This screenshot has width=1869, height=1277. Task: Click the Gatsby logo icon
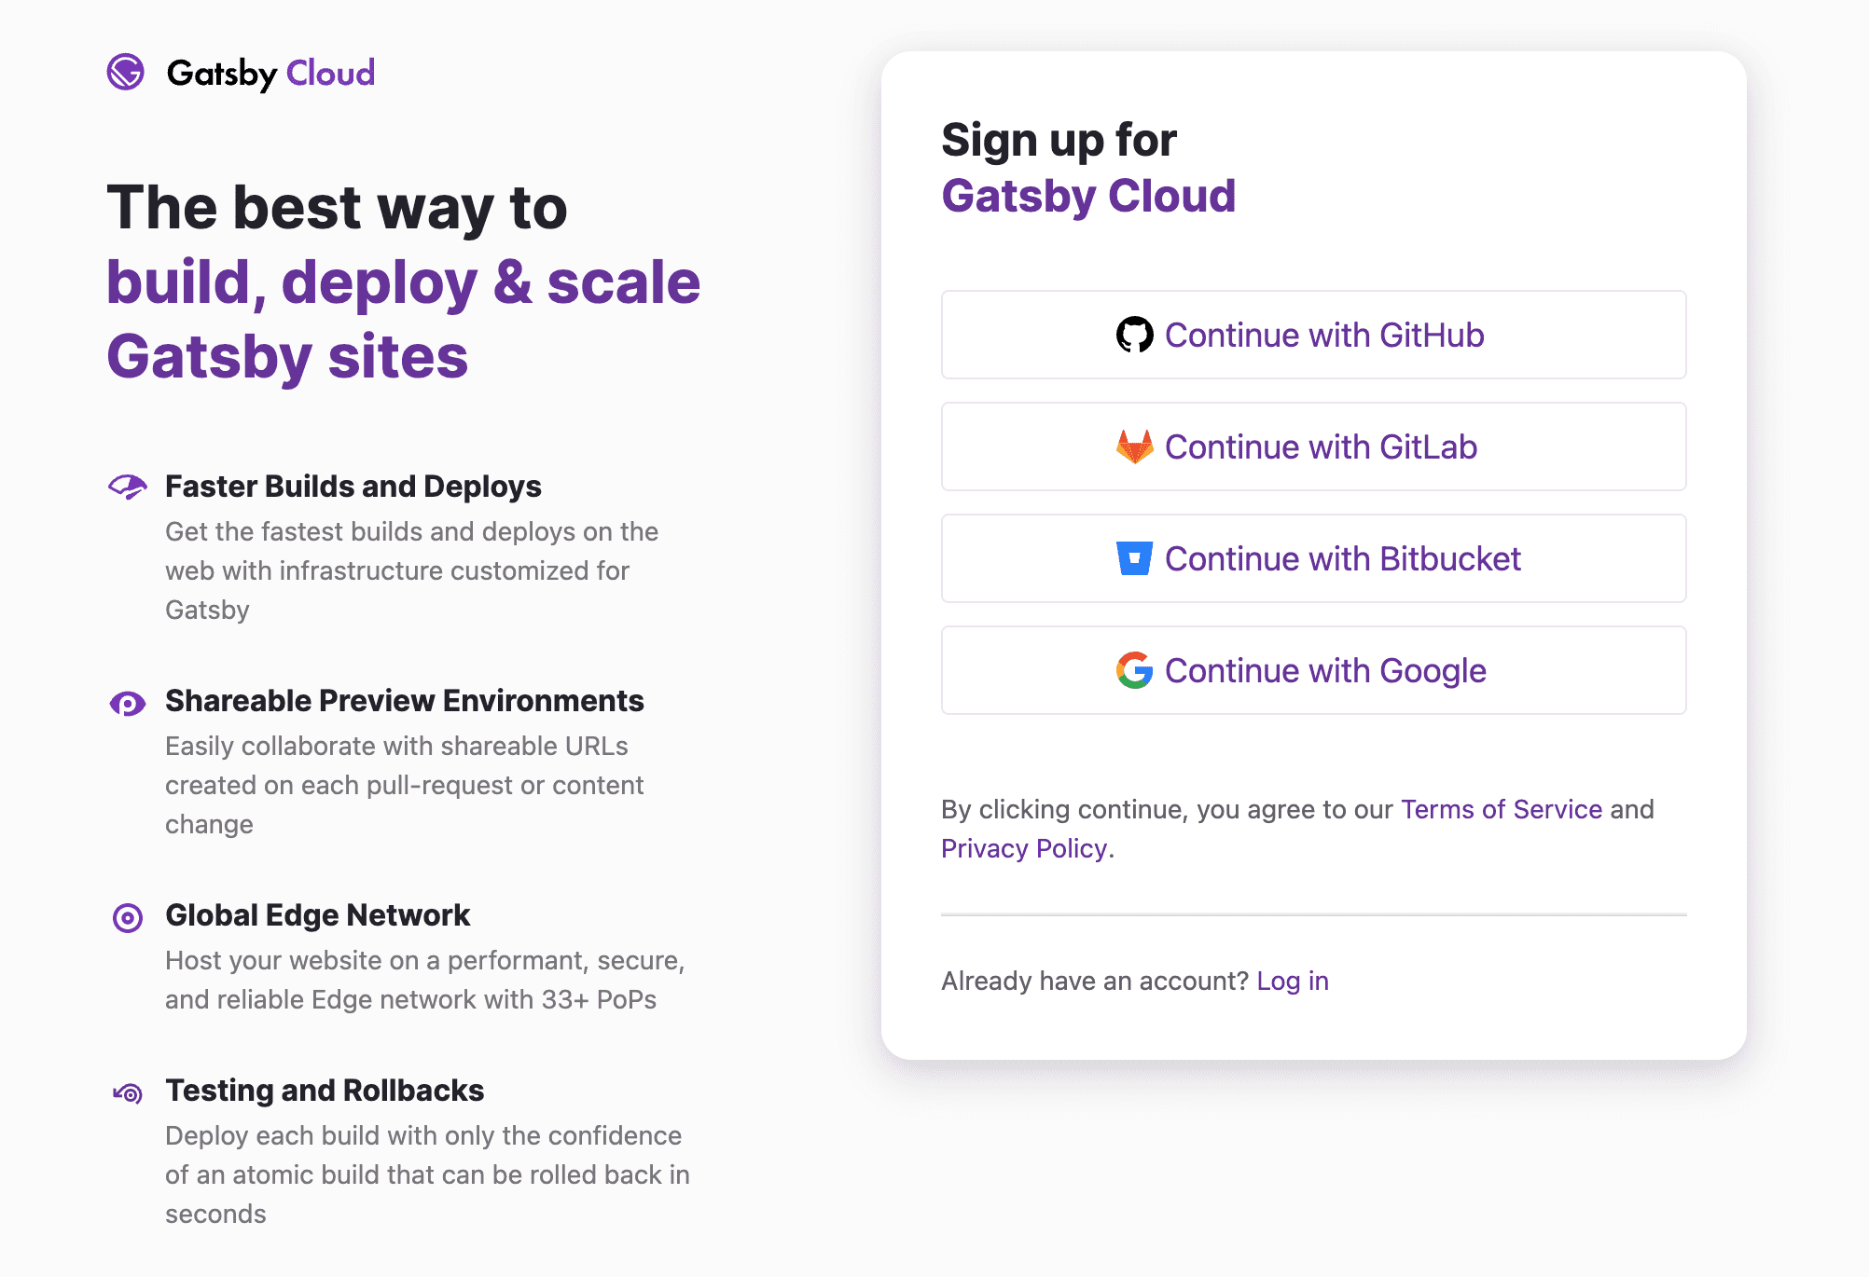pyautogui.click(x=126, y=72)
